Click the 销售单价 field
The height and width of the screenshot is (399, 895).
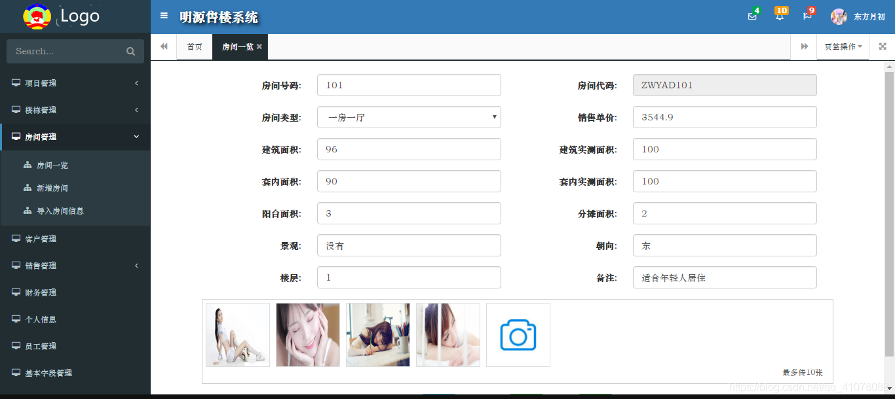pos(725,117)
